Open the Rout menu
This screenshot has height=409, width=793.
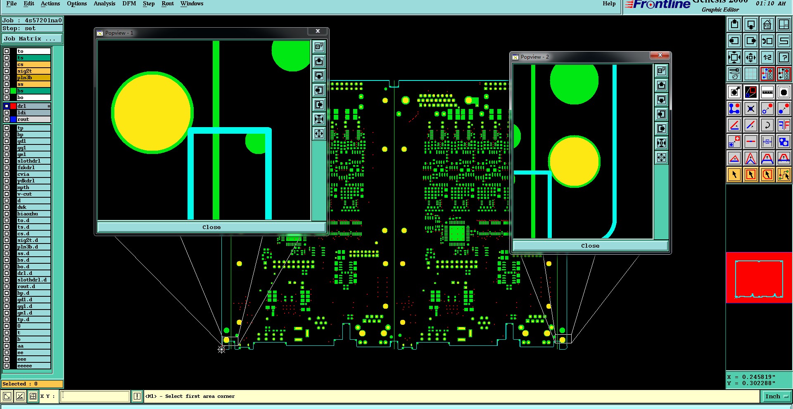168,4
